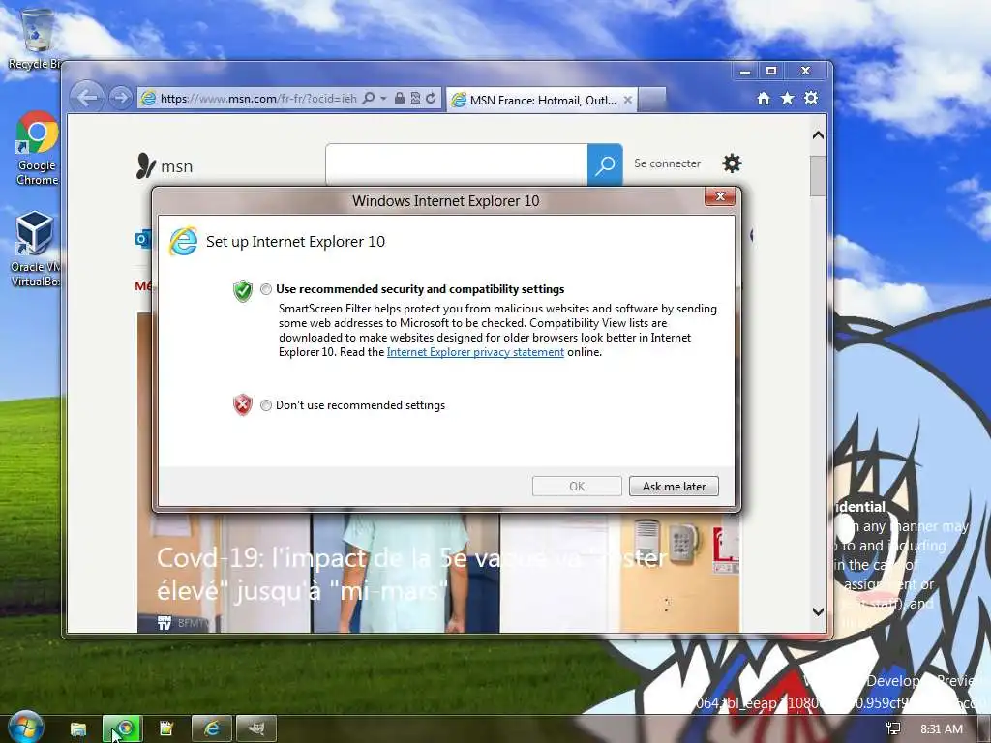Select Use recommended security and compatibility settings

pyautogui.click(x=266, y=289)
